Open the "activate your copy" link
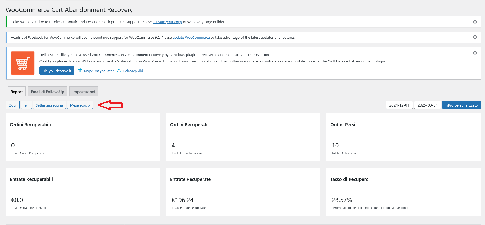Viewport: 485px width, 225px height. click(x=167, y=22)
